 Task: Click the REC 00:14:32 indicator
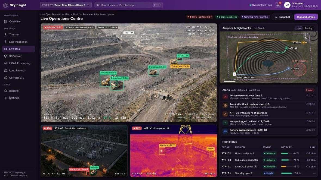click(53, 27)
